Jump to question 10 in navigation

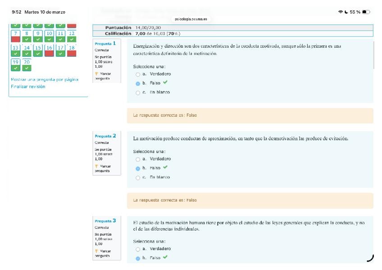[x=49, y=36]
